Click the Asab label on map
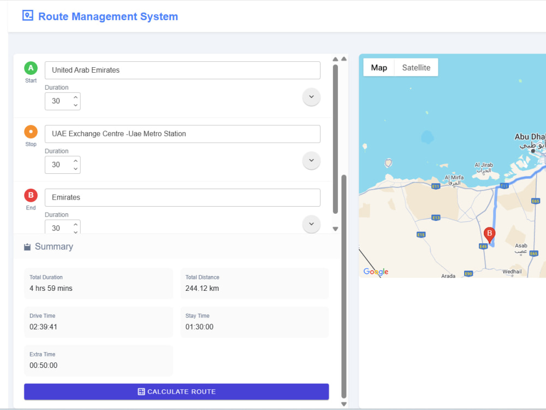Image resolution: width=546 pixels, height=410 pixels. pyautogui.click(x=521, y=248)
